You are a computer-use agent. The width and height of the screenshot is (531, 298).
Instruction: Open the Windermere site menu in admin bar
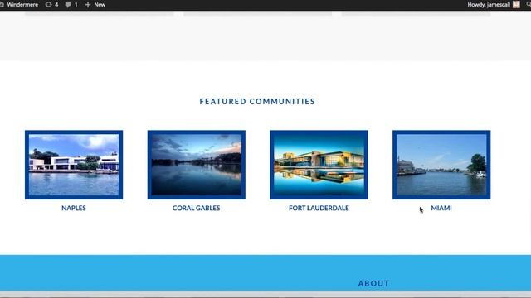(19, 5)
